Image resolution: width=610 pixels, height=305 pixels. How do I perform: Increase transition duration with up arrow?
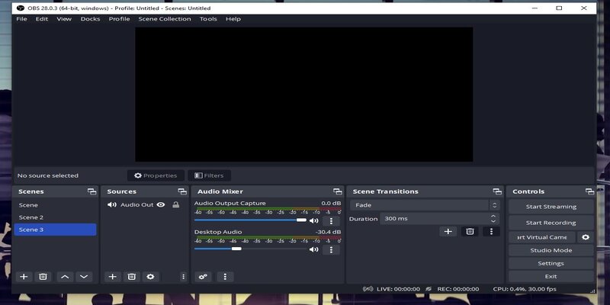[493, 216]
